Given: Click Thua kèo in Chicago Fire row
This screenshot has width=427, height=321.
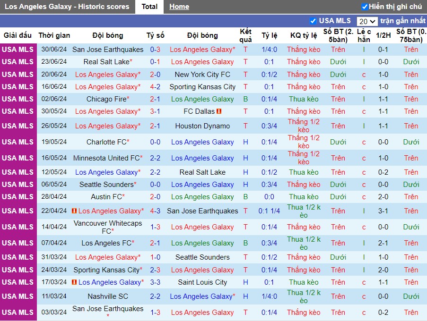Looking at the screenshot, I should [x=304, y=99].
